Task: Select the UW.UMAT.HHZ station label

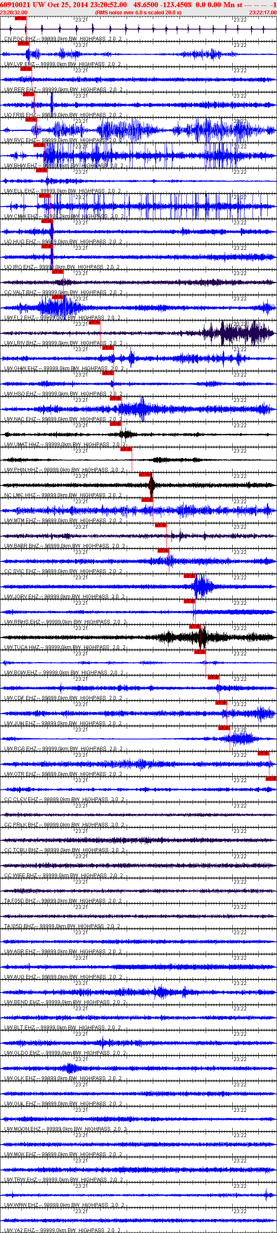Action: point(65,445)
